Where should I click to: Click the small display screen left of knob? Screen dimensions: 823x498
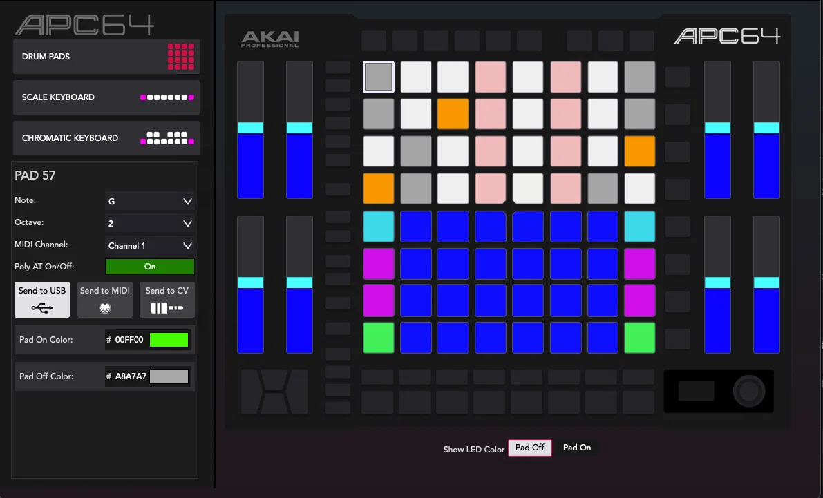coord(697,392)
